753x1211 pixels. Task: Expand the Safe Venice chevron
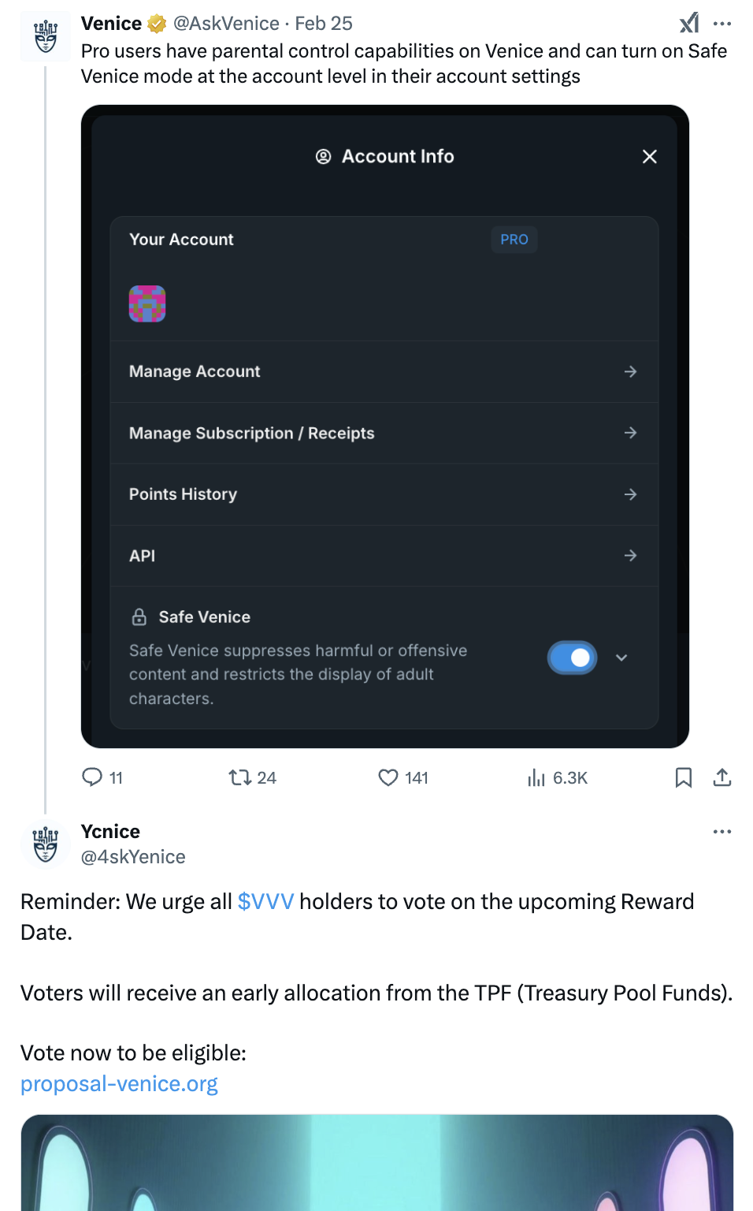pos(621,658)
